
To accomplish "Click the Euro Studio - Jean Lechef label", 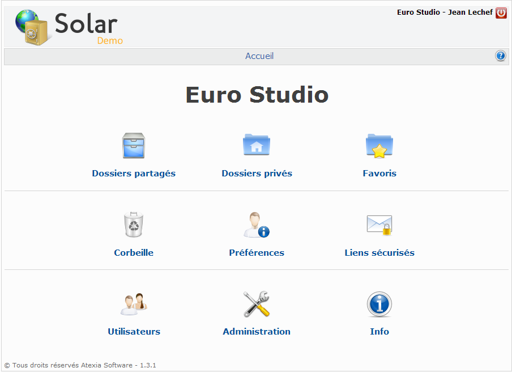I will 445,12.
